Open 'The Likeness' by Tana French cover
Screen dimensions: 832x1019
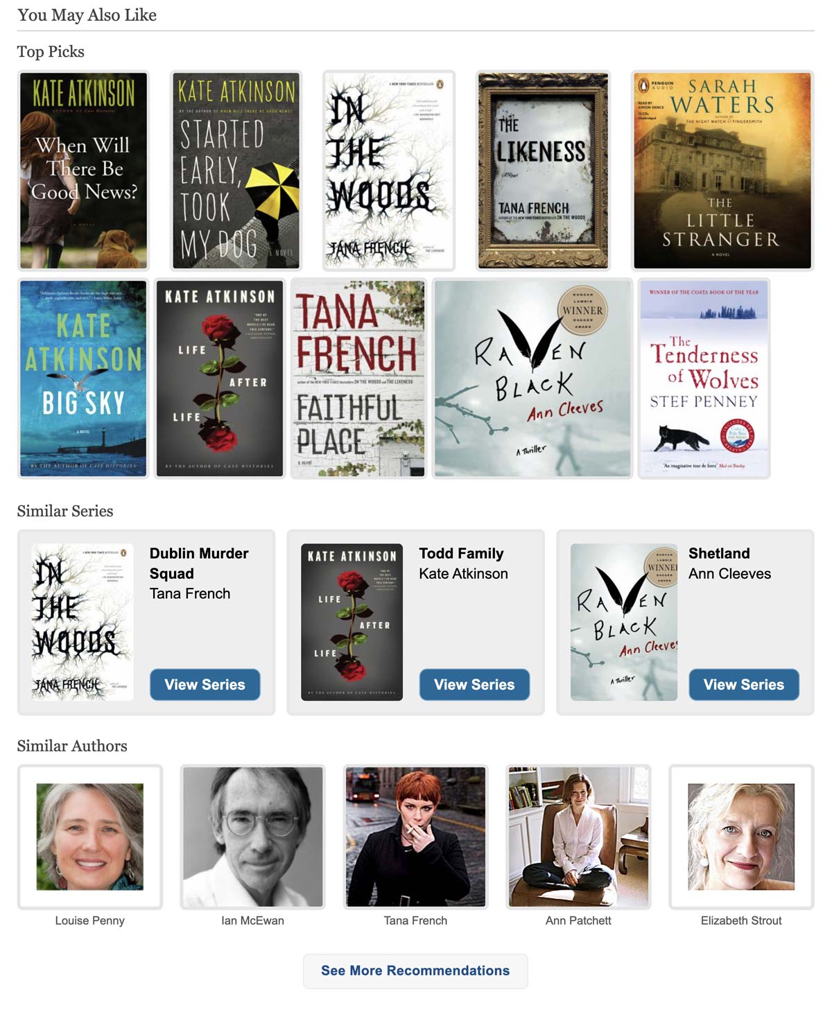[543, 171]
